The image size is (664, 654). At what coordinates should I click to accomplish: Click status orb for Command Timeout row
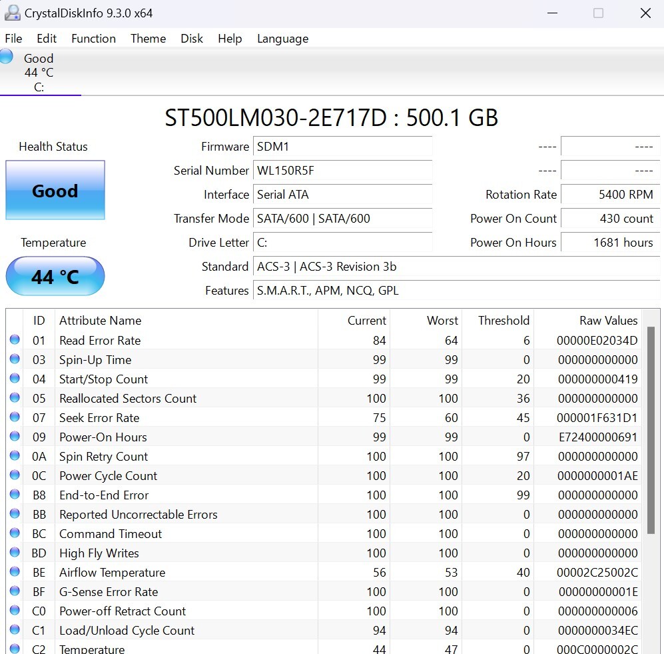click(15, 533)
